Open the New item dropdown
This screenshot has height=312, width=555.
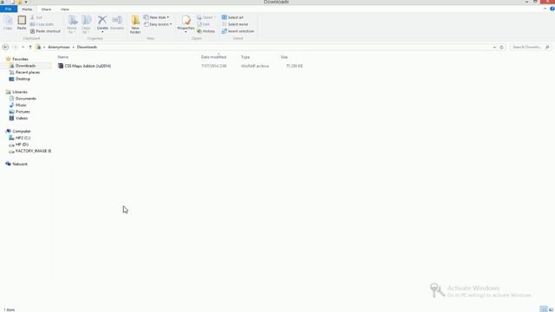[156, 17]
